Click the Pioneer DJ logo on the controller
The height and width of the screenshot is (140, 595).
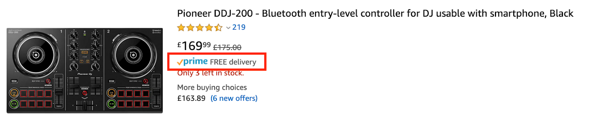coord(84,74)
